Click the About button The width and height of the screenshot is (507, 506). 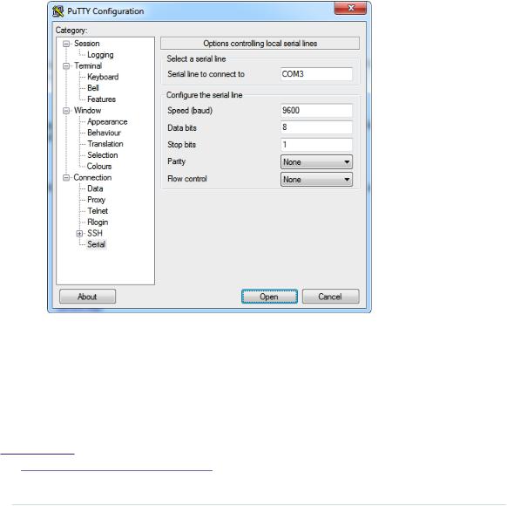coord(87,297)
